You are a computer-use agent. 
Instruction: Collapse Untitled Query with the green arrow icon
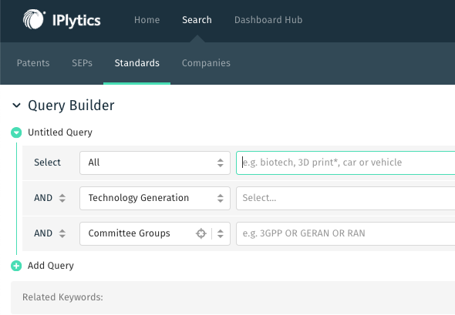tap(16, 132)
